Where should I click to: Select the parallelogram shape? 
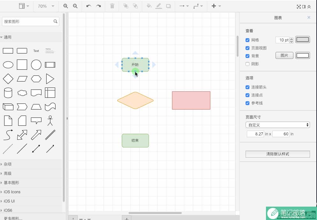22,79
